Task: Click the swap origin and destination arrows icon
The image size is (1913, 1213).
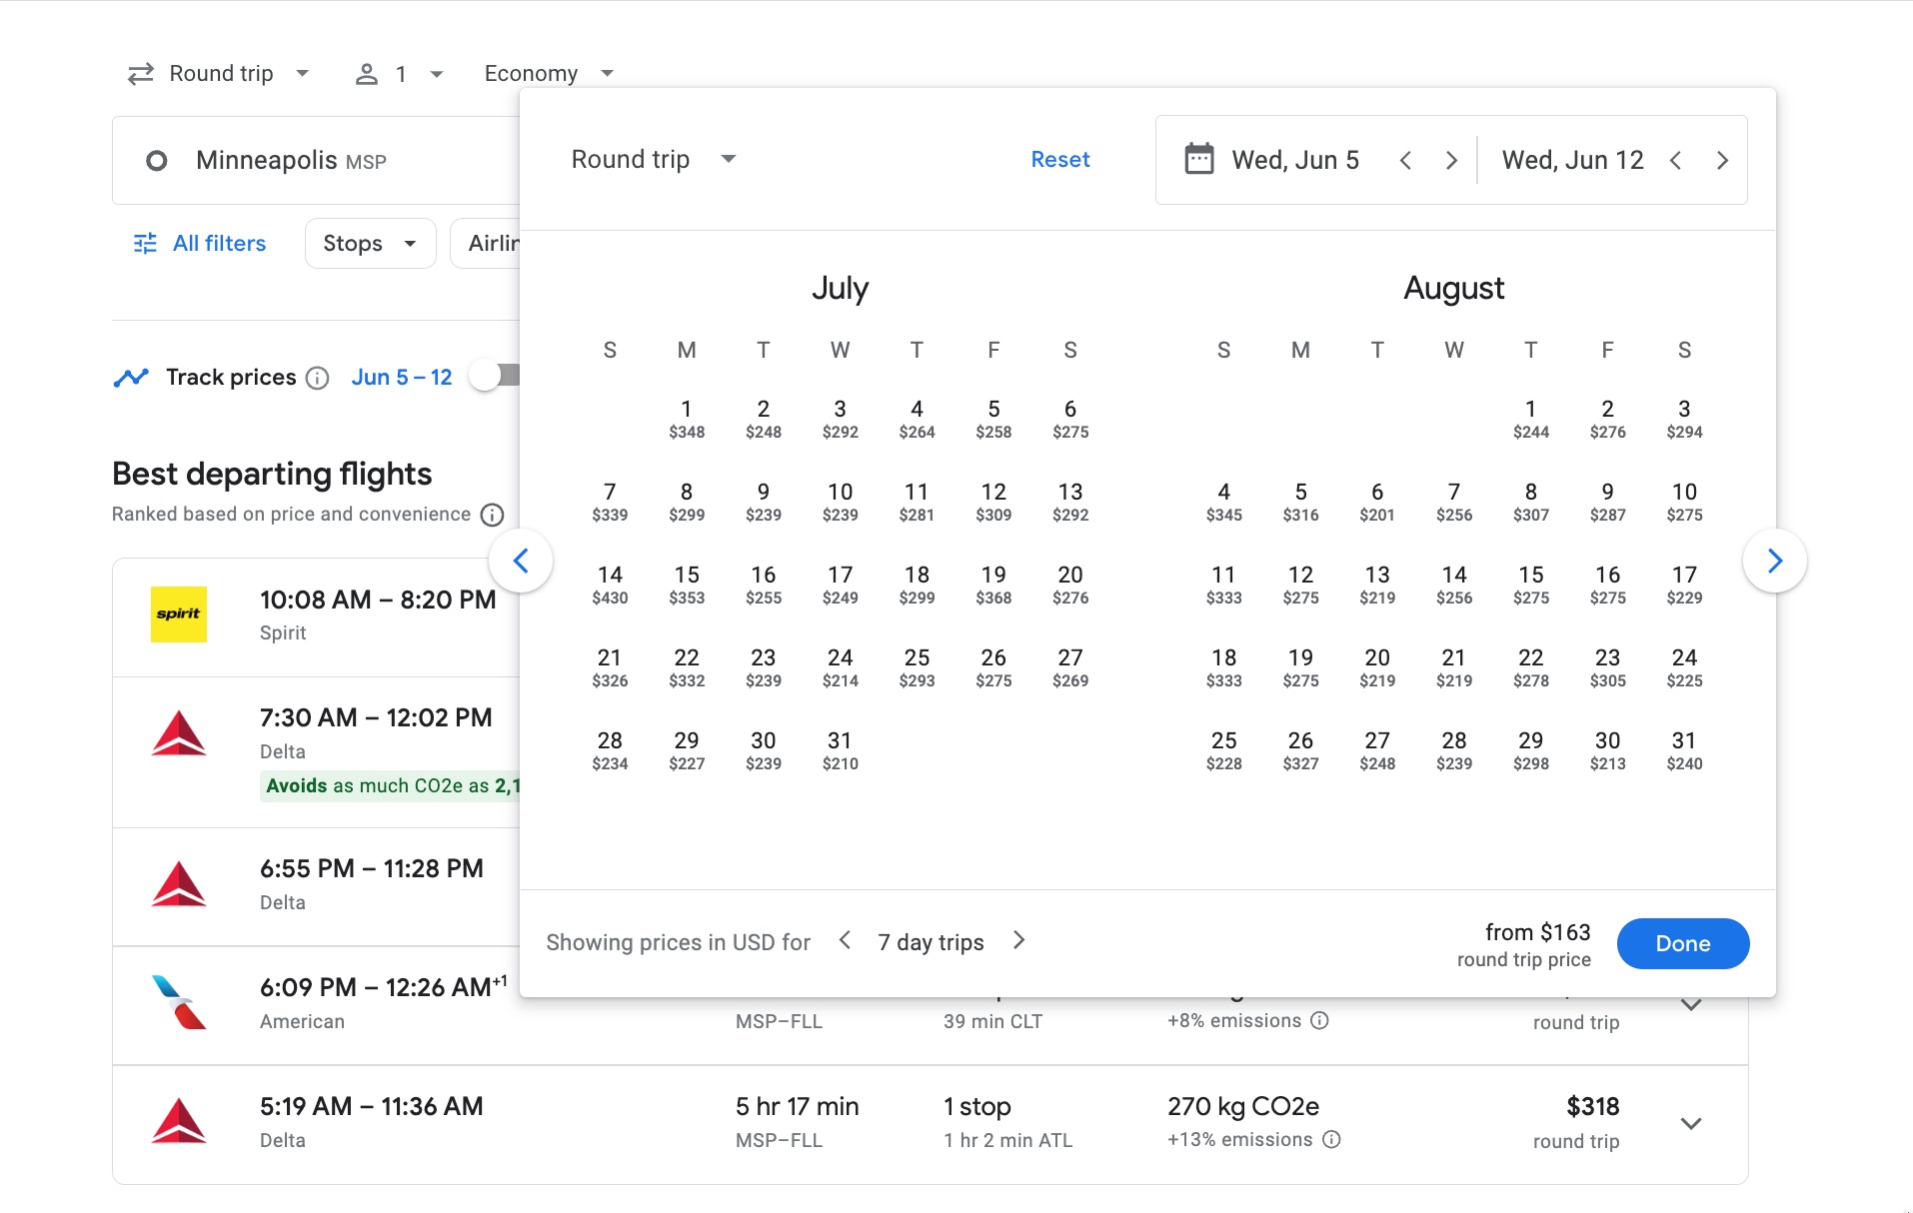Action: pos(140,72)
